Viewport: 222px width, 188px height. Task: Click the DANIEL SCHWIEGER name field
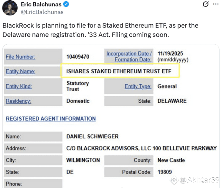coord(92,136)
